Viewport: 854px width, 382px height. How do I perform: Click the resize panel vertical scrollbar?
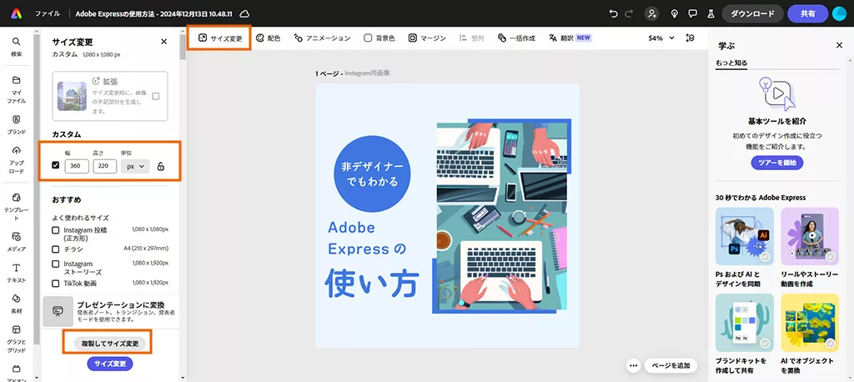tap(183, 47)
